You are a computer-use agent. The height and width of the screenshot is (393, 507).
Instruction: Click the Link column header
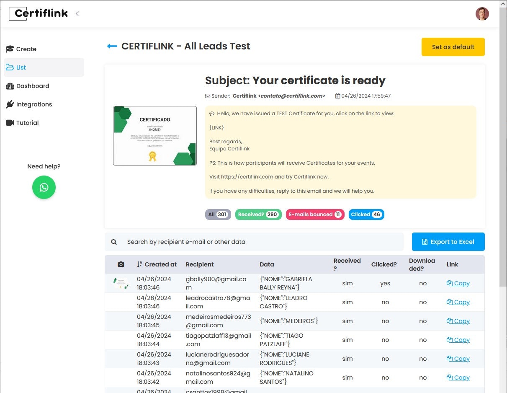(452, 264)
